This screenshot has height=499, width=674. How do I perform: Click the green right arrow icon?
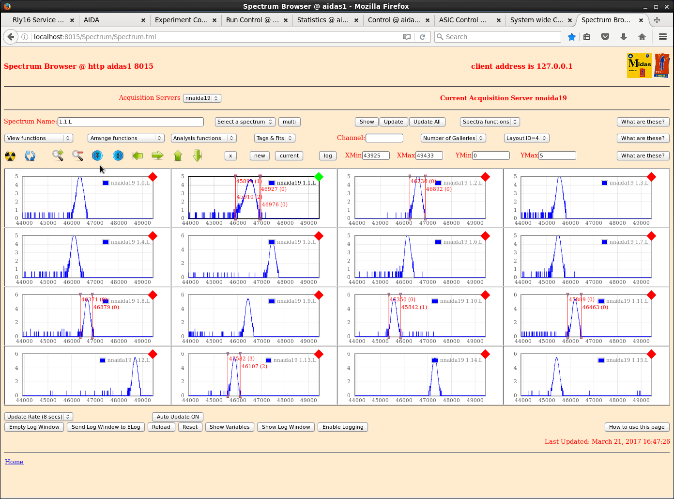[x=157, y=156]
